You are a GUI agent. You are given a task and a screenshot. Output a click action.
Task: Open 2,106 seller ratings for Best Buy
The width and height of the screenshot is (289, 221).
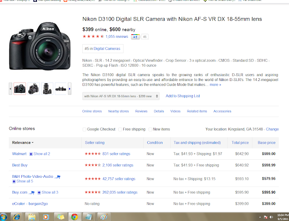pyautogui.click(x=117, y=165)
